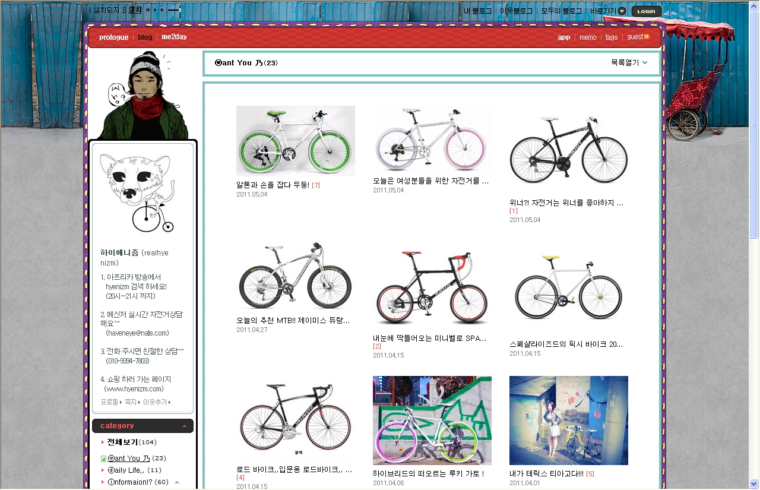Open post 로드 바이크,,입문용 로드바이크
Image resolution: width=760 pixels, height=490 pixels.
(x=294, y=470)
